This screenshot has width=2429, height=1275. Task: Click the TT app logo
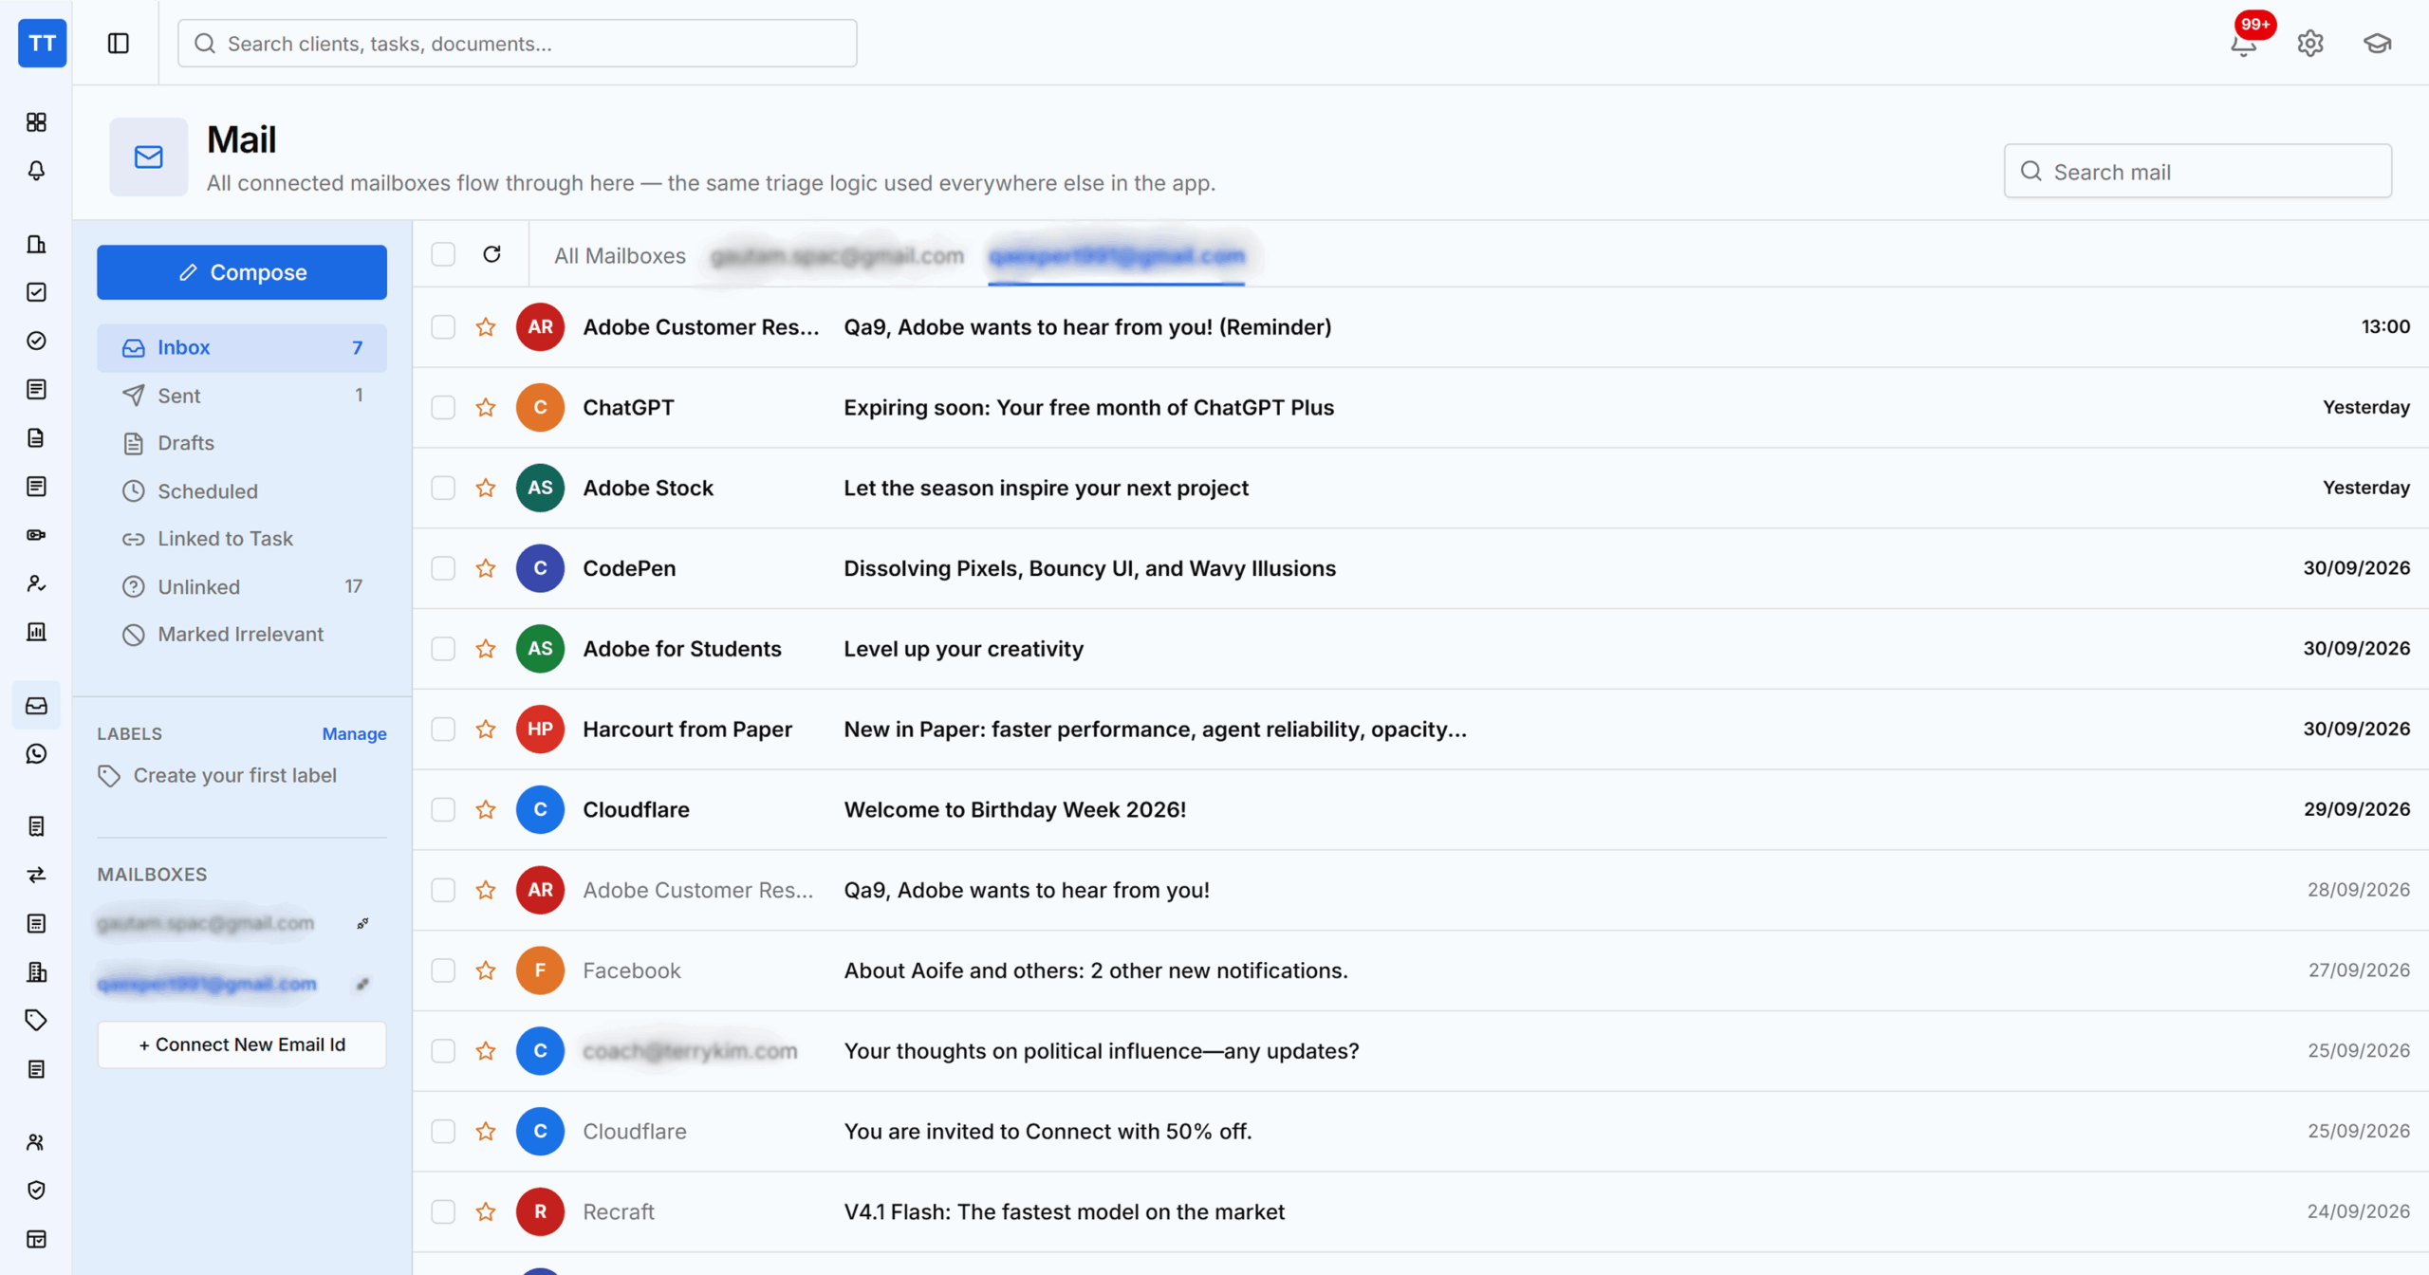pyautogui.click(x=42, y=44)
